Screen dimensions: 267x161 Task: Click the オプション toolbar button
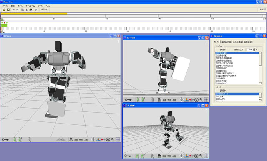click(x=45, y=10)
